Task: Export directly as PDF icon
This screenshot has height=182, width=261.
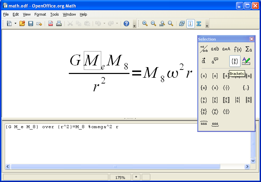Action: coord(50,24)
